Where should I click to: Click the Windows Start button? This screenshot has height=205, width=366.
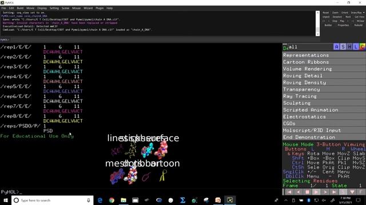coord(6,200)
